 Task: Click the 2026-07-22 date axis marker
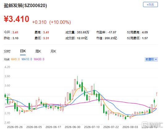coord(111,127)
